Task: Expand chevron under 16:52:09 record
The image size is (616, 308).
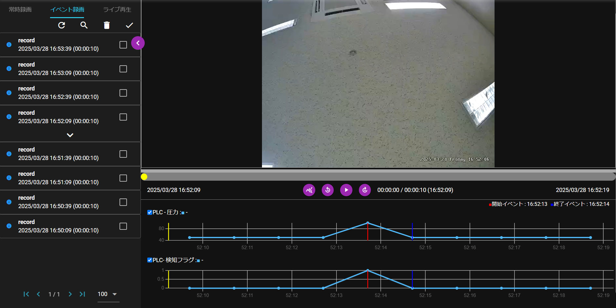Action: 70,135
